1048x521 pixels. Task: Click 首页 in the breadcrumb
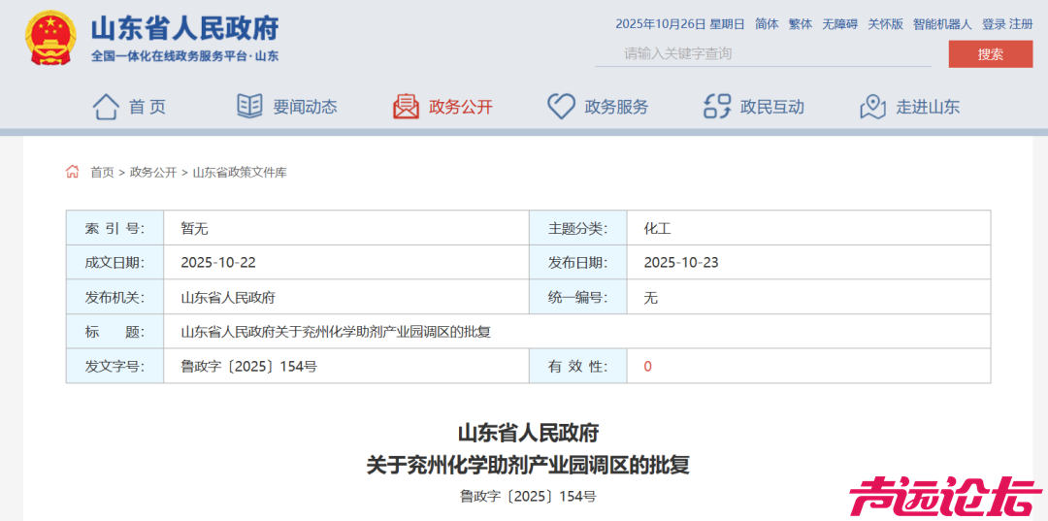[x=102, y=173]
